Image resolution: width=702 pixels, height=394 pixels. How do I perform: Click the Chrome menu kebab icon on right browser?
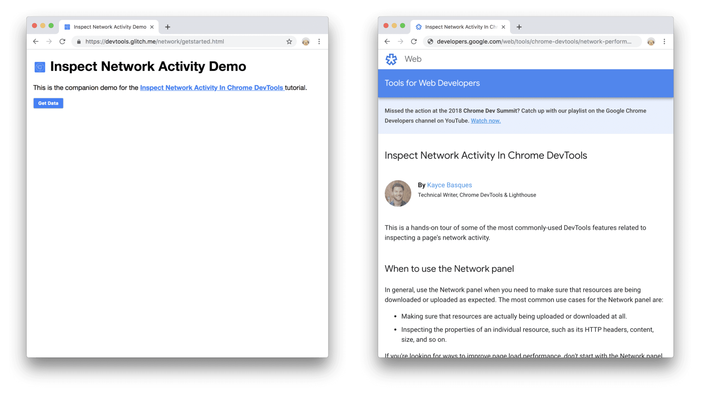coord(664,42)
